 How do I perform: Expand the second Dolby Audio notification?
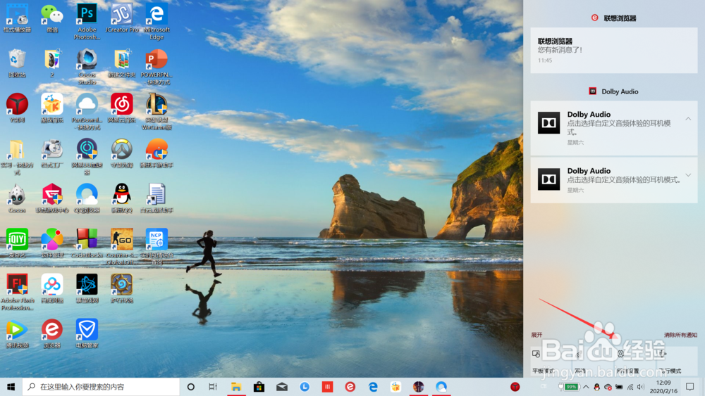click(x=688, y=175)
